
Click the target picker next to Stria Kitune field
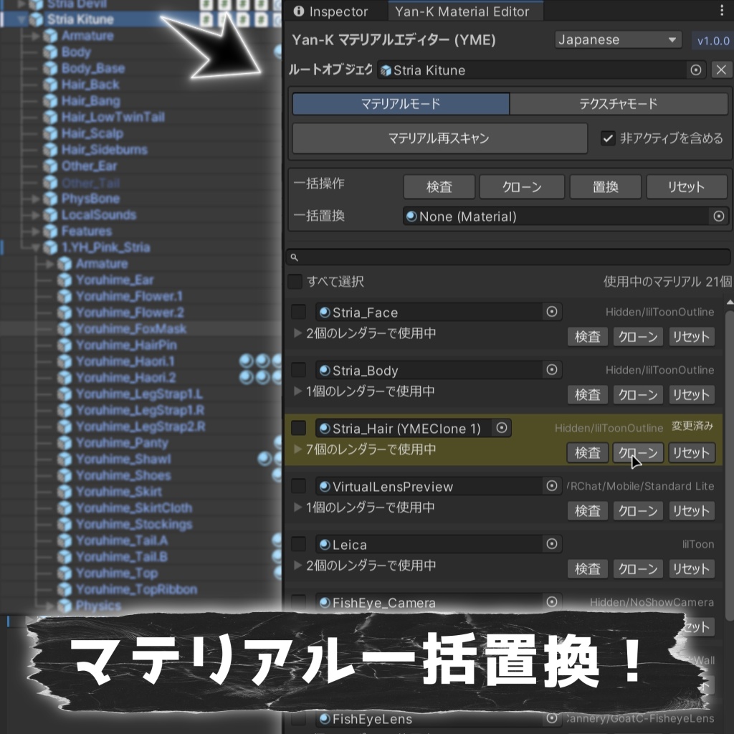click(x=695, y=70)
